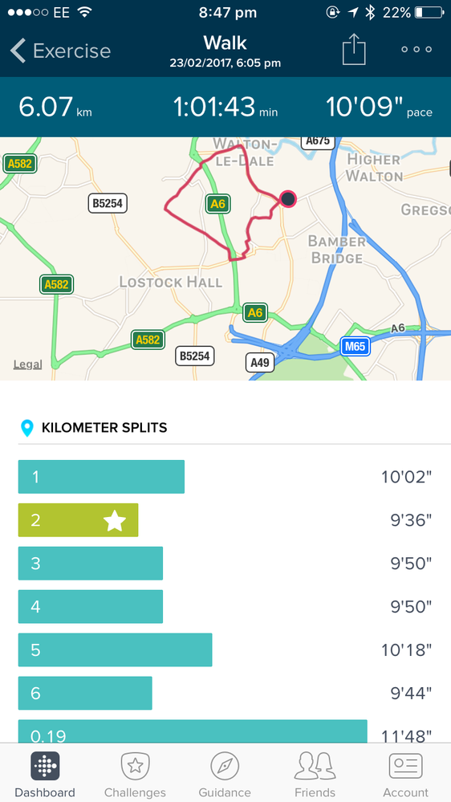This screenshot has width=451, height=802.
Task: Tap the 1:01:43 duration stat
Action: [225, 108]
